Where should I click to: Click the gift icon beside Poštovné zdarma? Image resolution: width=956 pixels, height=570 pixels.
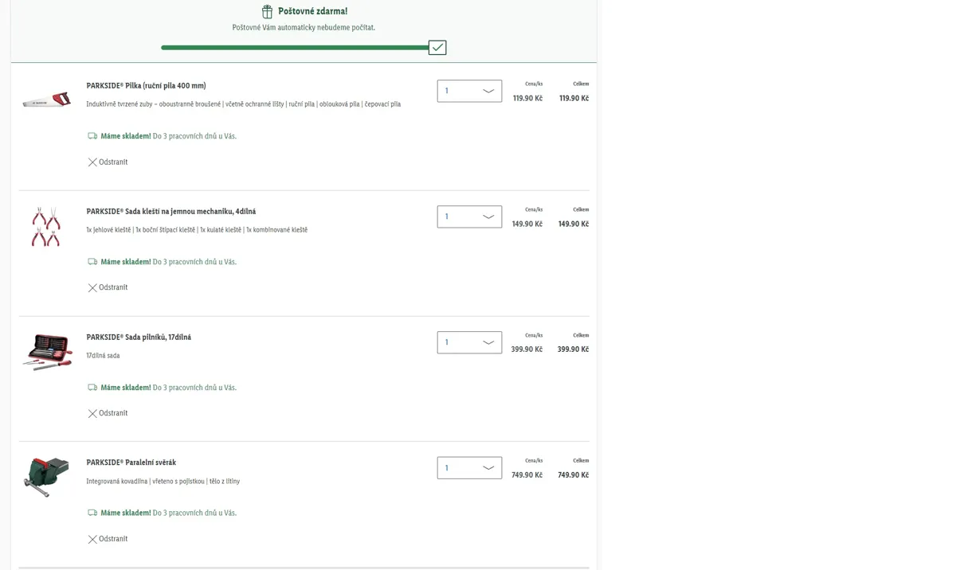[x=268, y=11]
